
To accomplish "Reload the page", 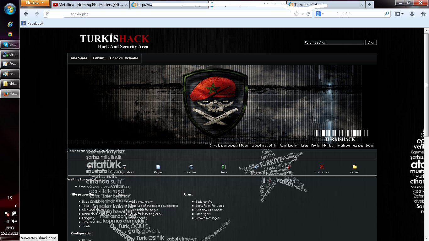I will point(308,14).
